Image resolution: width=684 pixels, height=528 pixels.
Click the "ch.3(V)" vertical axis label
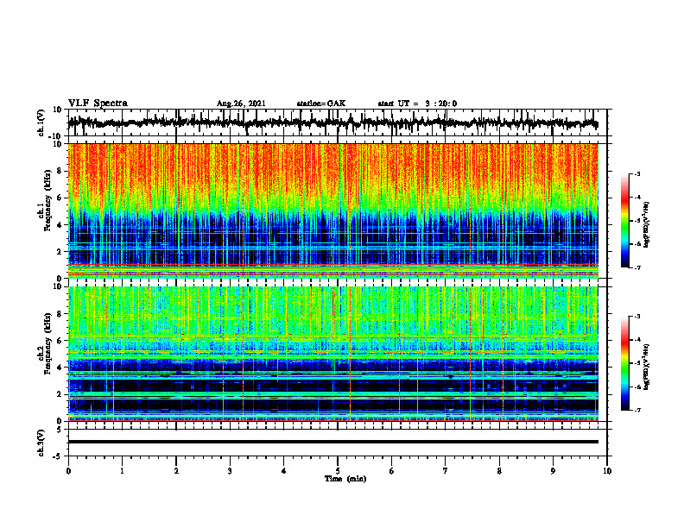41,443
